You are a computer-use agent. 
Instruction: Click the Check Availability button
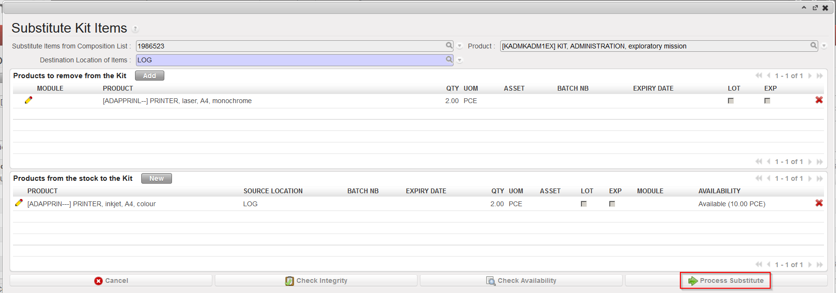click(x=521, y=281)
